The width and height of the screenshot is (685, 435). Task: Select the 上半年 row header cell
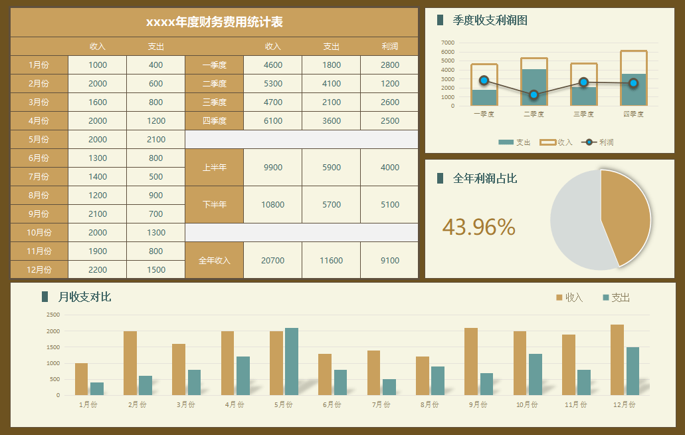214,167
